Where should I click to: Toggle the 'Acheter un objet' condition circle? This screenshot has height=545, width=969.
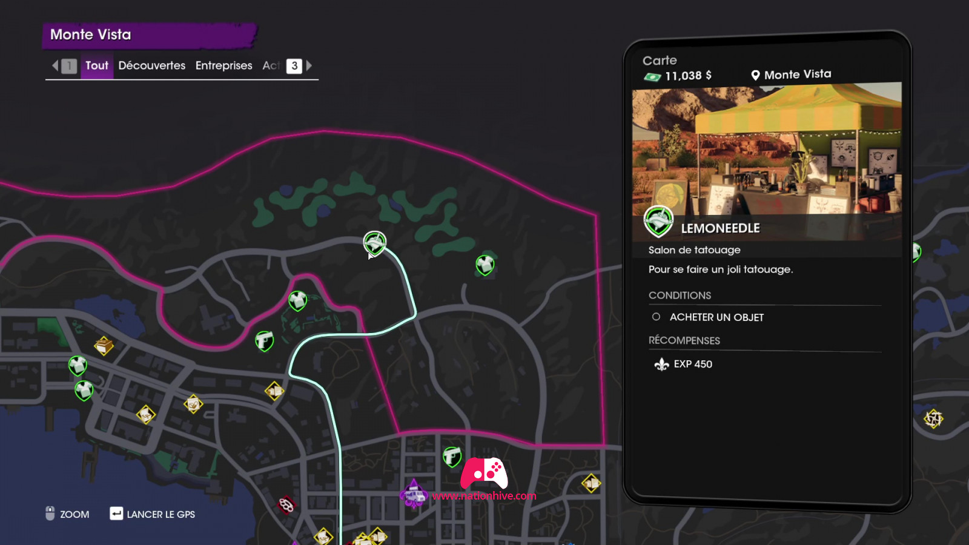point(656,317)
